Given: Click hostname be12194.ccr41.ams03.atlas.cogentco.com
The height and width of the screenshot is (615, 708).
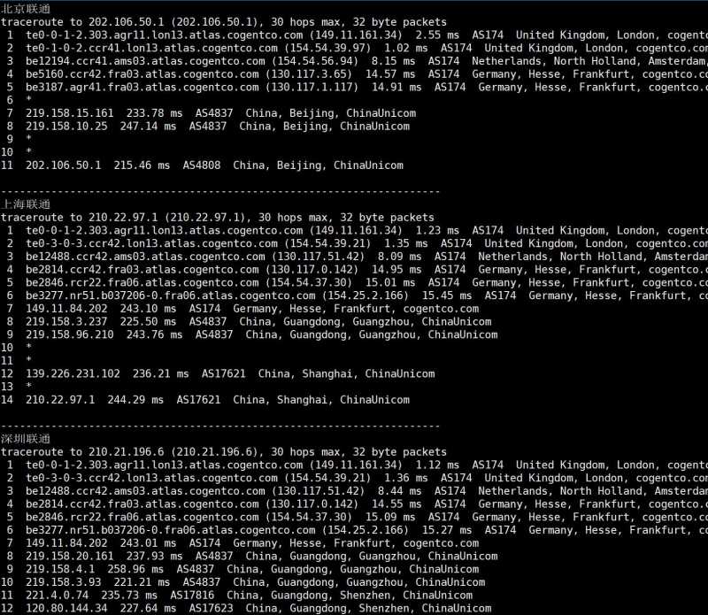Looking at the screenshot, I should pos(145,61).
